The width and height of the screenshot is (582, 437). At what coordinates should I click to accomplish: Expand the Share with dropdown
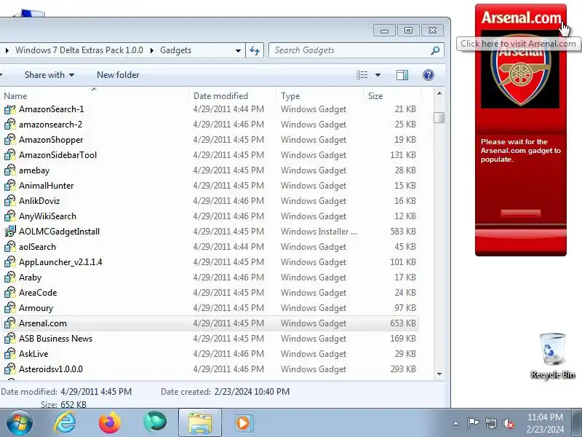(71, 75)
